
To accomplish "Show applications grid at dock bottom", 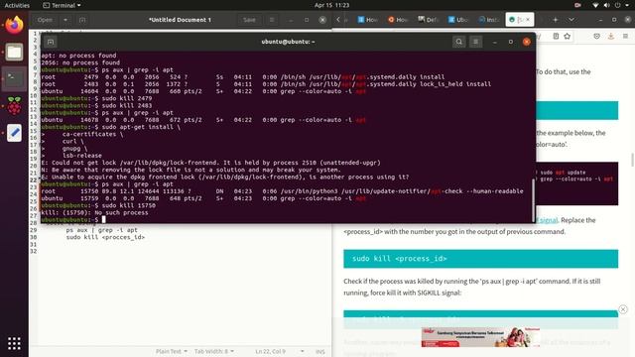I will click(14, 343).
